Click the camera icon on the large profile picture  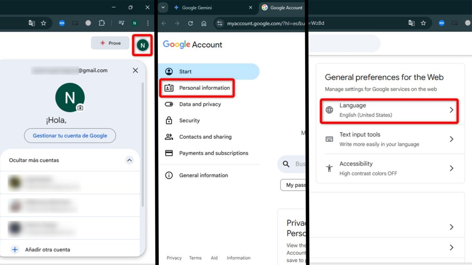coord(80,108)
